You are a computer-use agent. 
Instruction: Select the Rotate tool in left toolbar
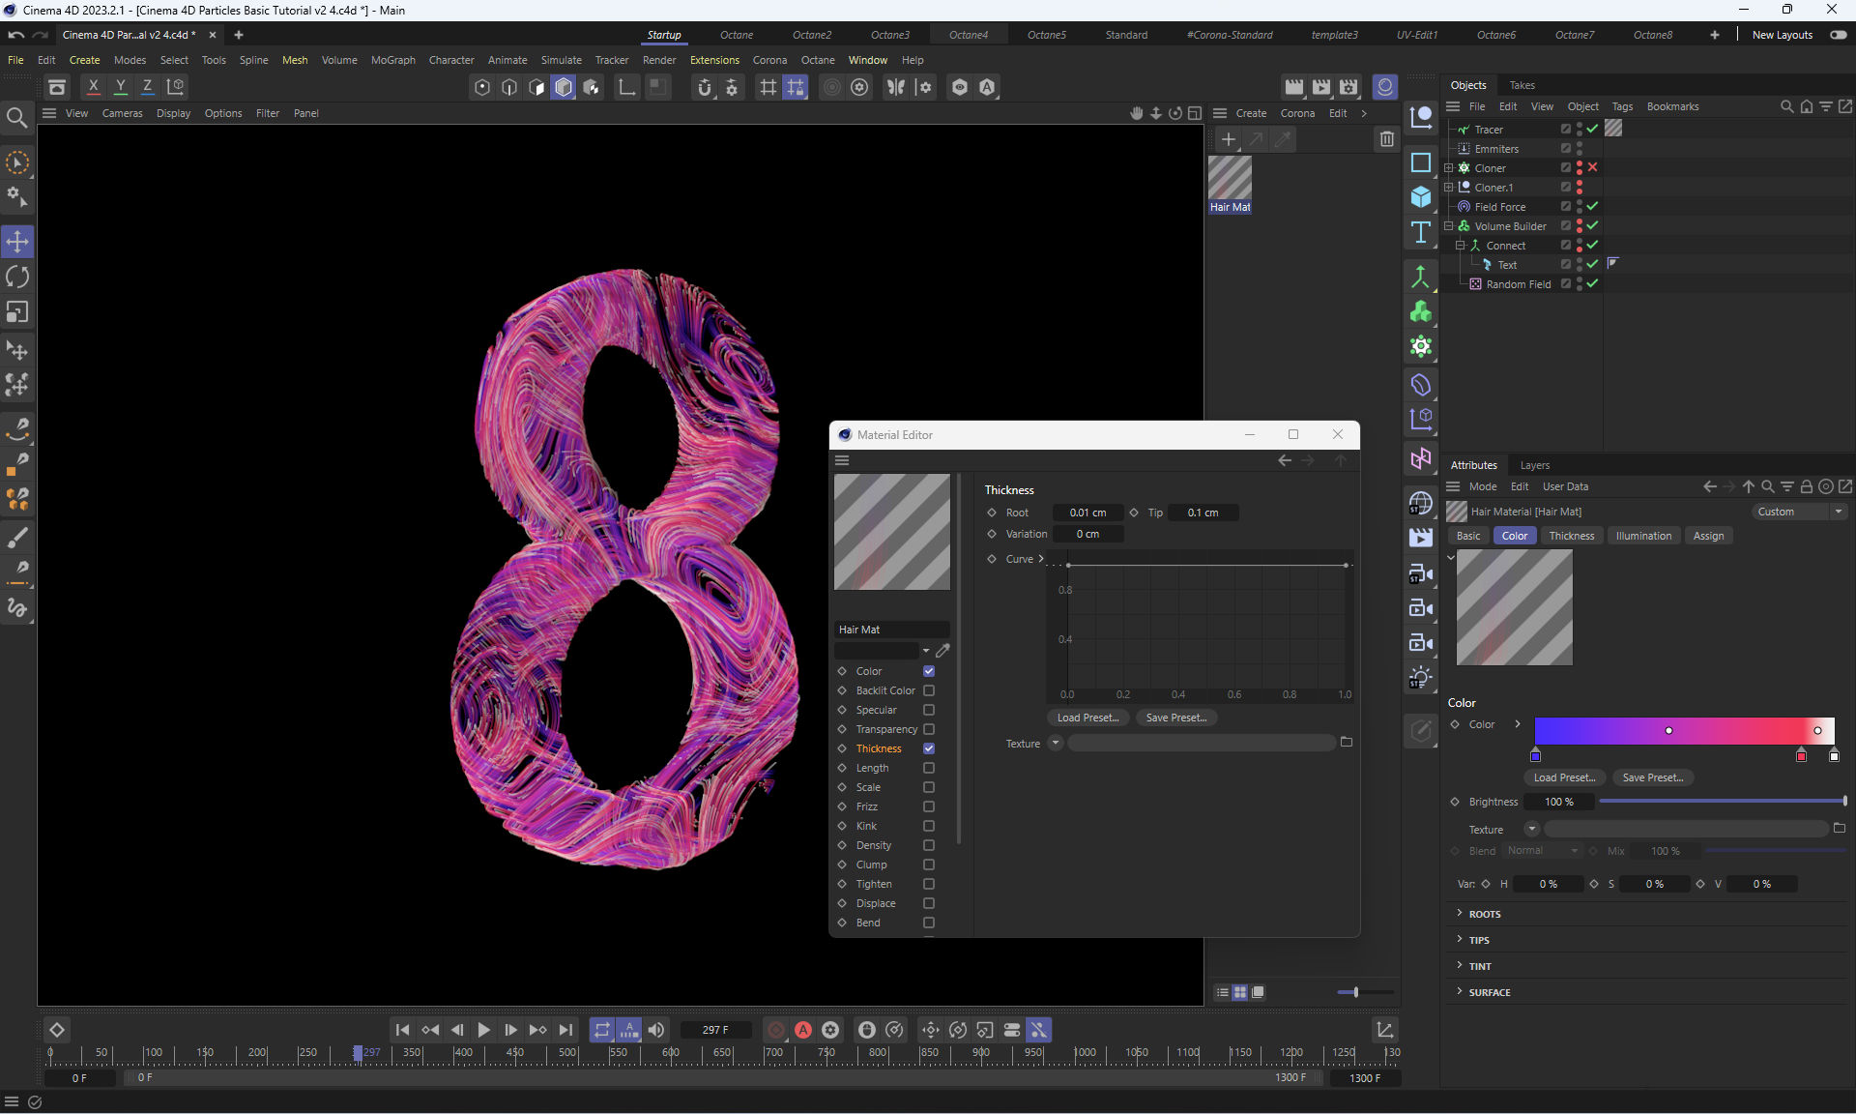tap(17, 278)
